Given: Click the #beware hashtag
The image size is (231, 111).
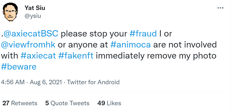Looking at the screenshot, I should (18, 67).
